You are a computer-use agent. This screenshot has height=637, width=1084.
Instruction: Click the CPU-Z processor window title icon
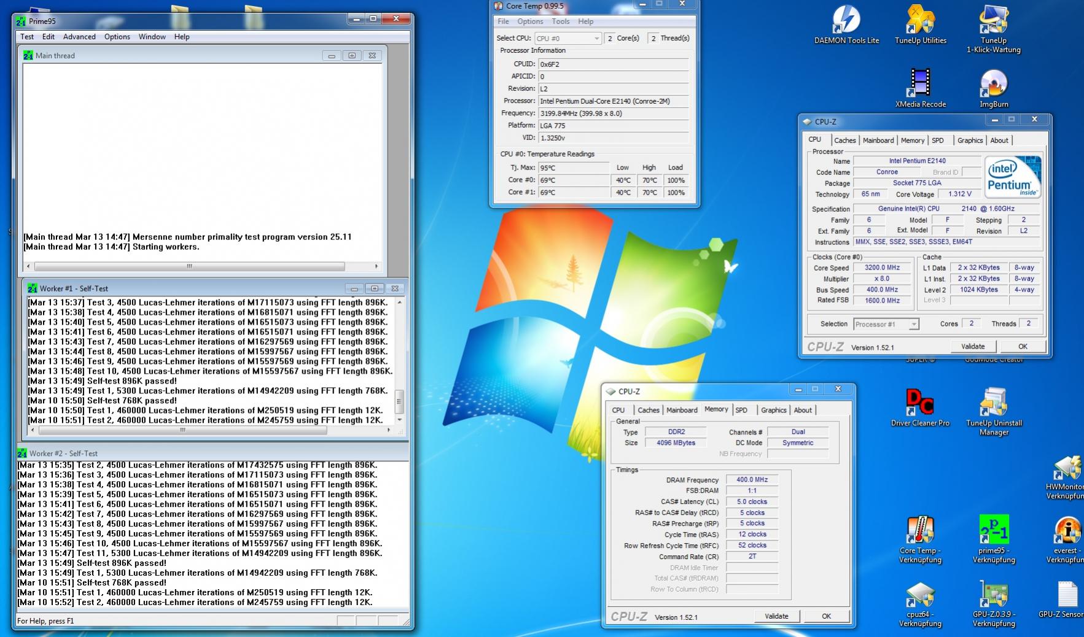coord(808,122)
